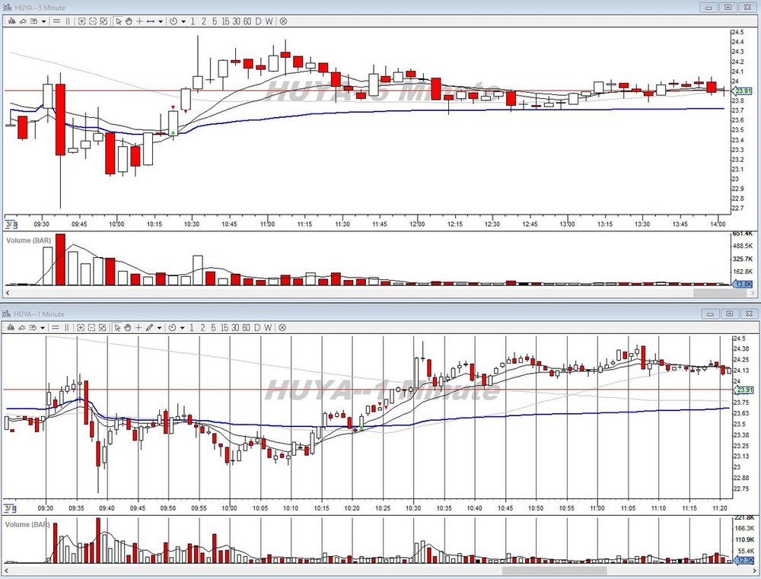
Task: Open drawing tools dropdown in 5 Minute toolbar
Action: [x=161, y=21]
